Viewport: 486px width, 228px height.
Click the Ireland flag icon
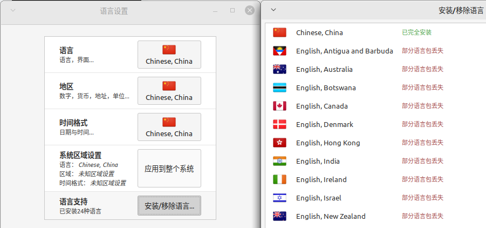[x=279, y=179]
